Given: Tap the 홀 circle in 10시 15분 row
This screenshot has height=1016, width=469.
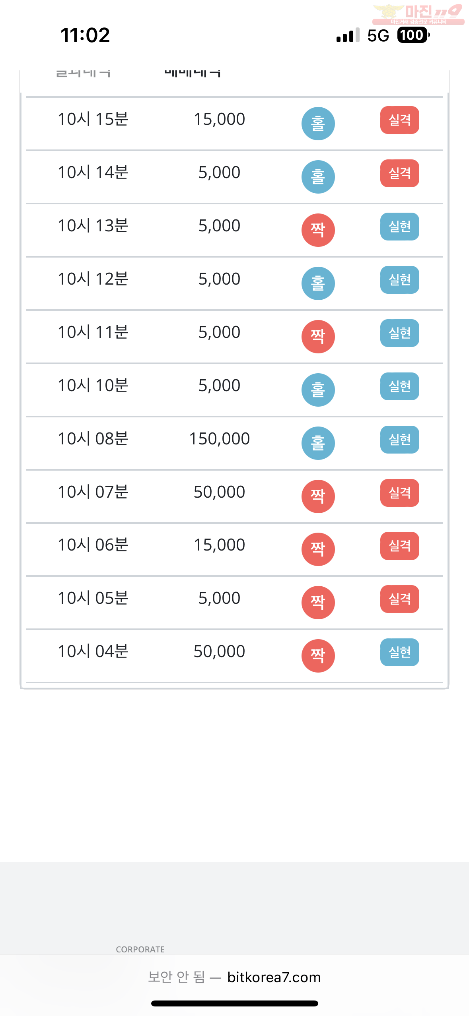Looking at the screenshot, I should point(318,124).
